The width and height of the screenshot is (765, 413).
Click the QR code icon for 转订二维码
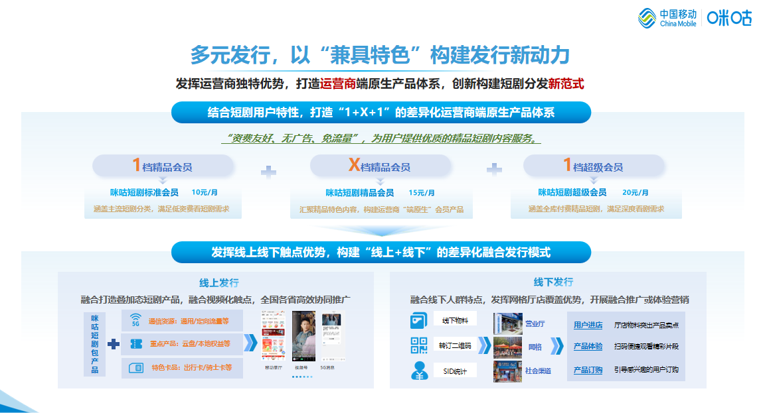click(418, 345)
